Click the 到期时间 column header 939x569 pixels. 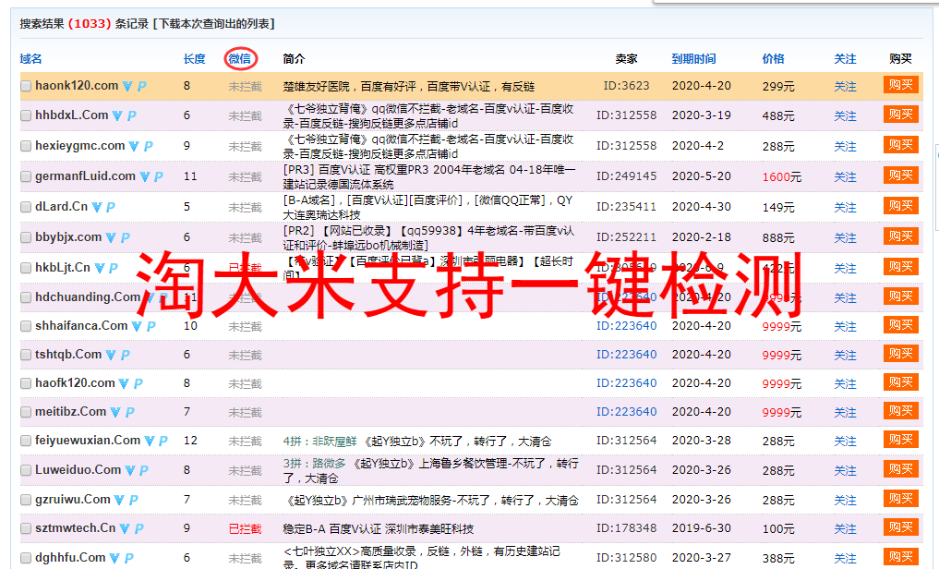[x=695, y=58]
